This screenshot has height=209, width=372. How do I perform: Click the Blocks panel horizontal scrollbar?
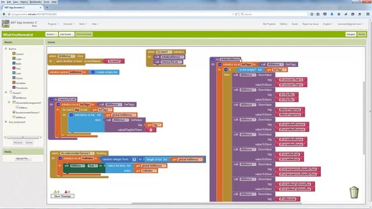pos(23,138)
